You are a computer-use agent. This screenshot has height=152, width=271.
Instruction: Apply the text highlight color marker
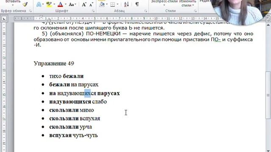[49, 5]
